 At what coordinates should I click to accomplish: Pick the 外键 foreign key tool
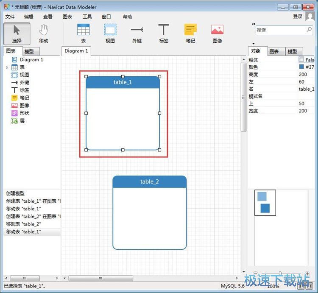(x=137, y=33)
